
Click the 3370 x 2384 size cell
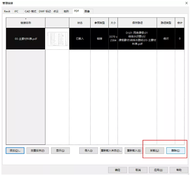[x=113, y=39]
